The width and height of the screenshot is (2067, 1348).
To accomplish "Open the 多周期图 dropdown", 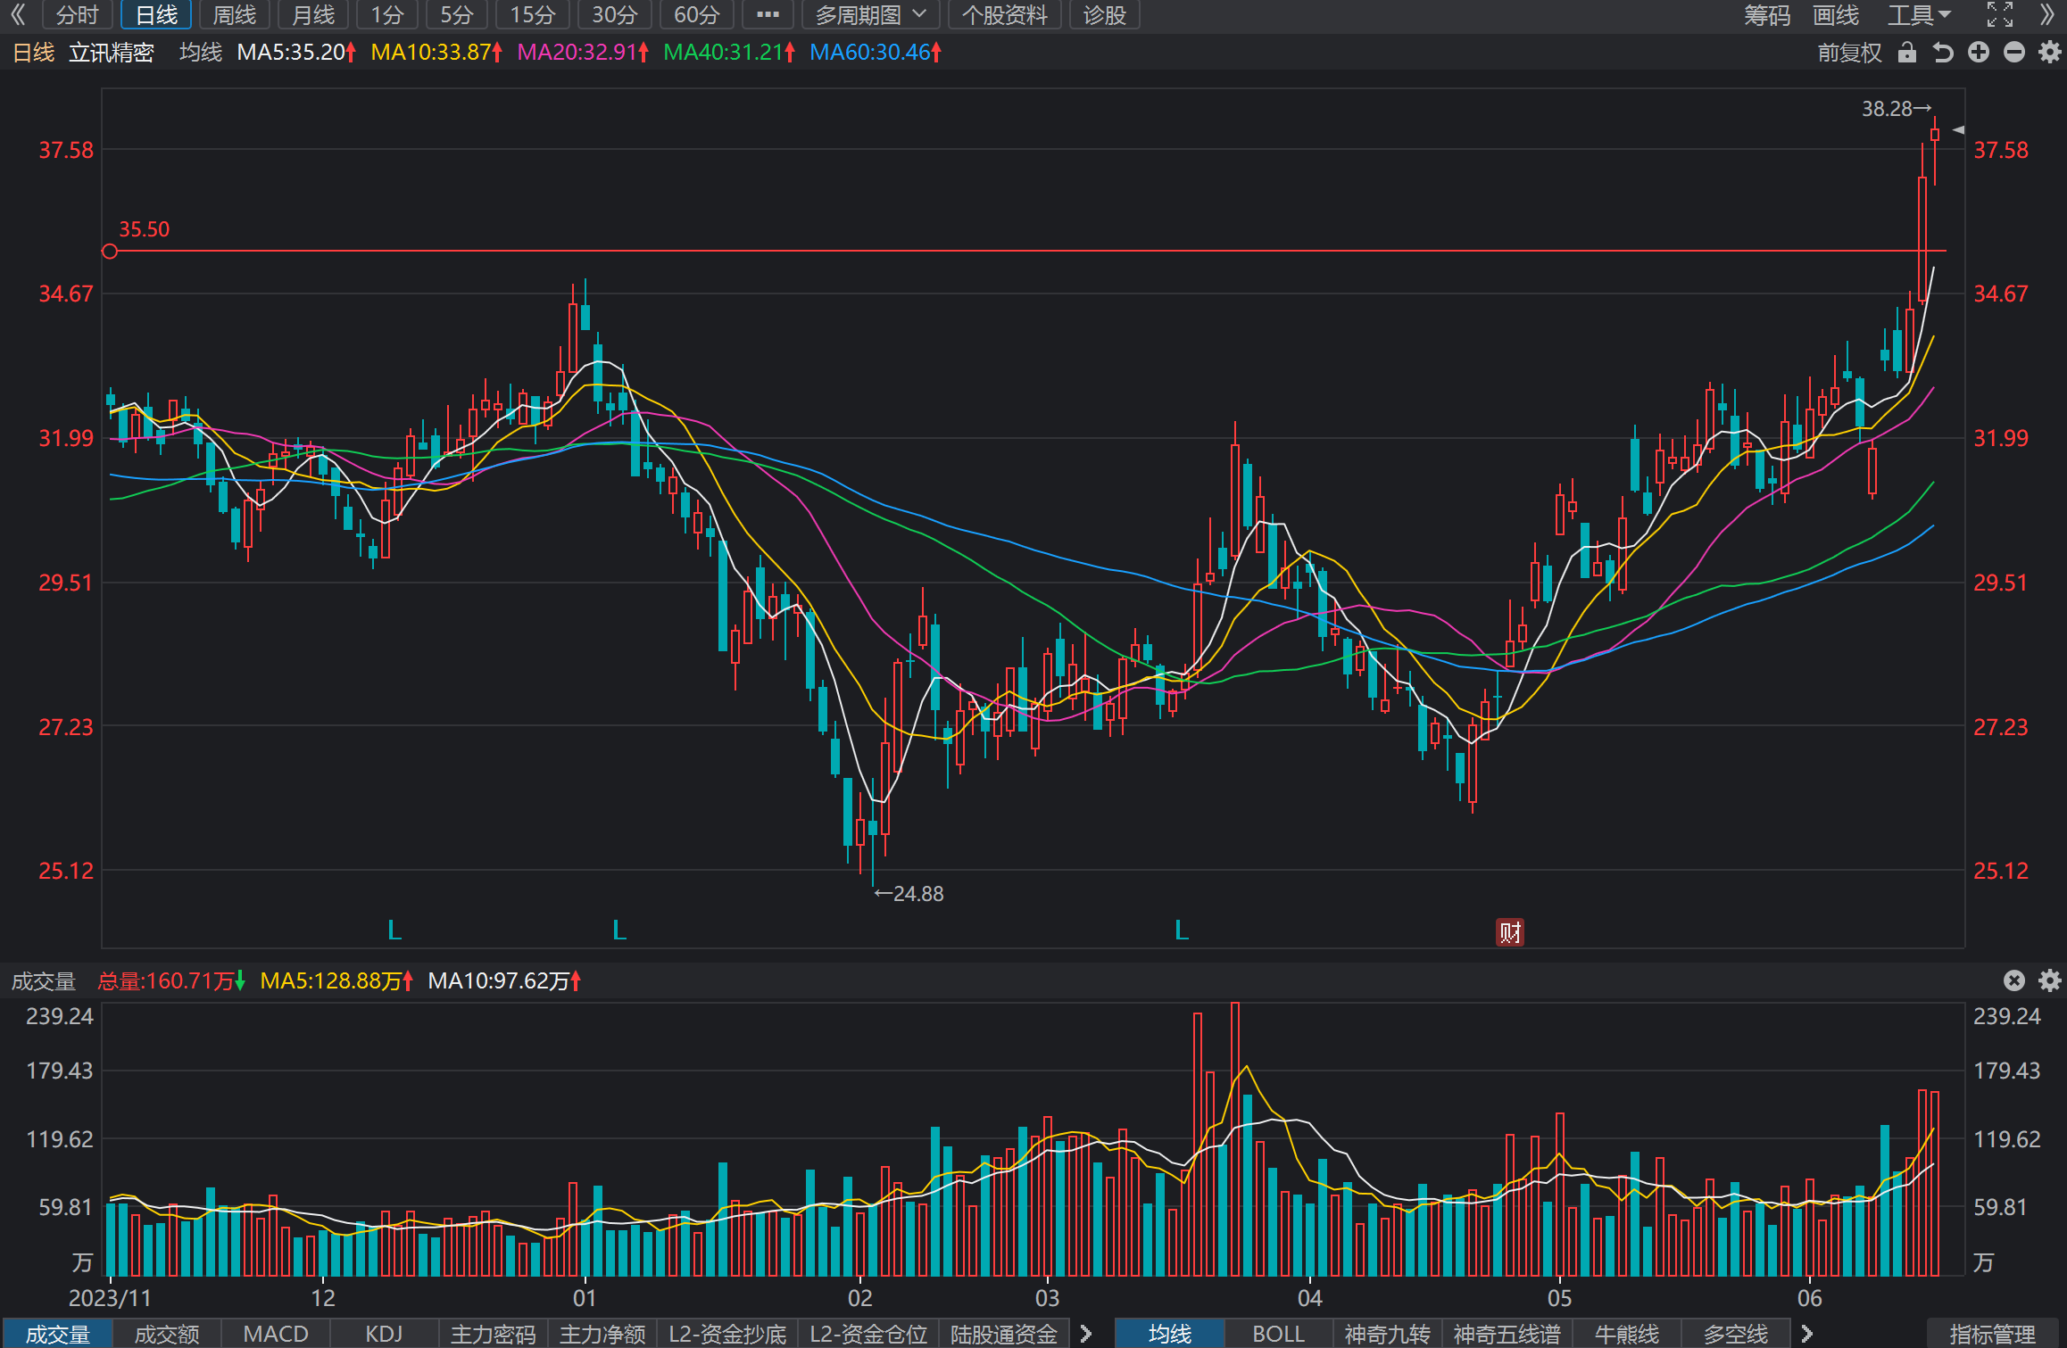I will pyautogui.click(x=870, y=14).
